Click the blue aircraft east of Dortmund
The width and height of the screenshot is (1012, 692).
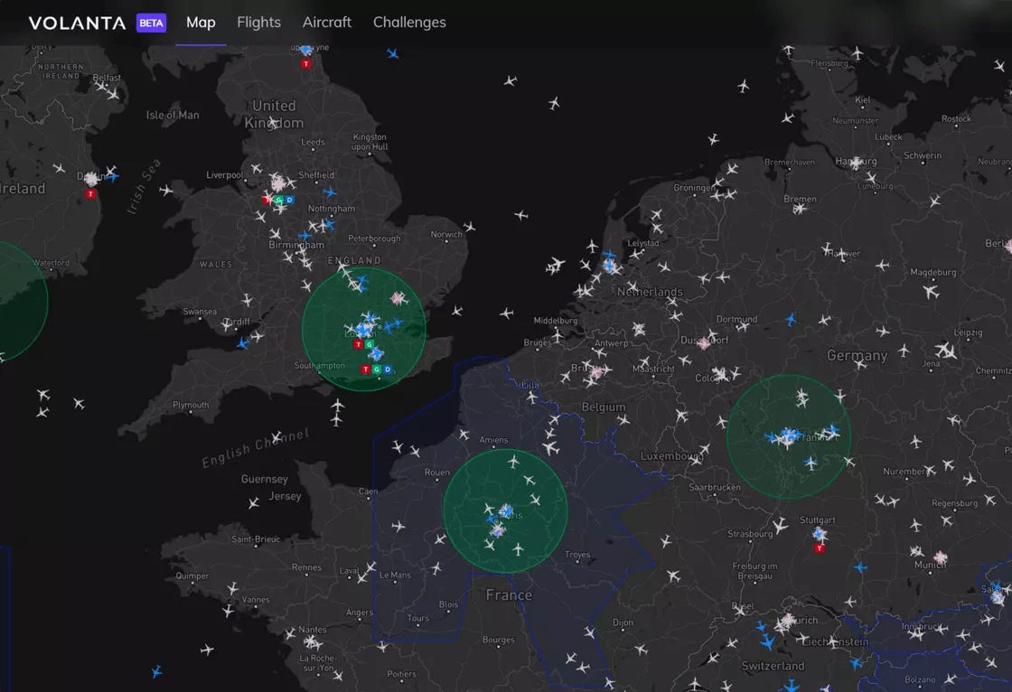coord(791,319)
